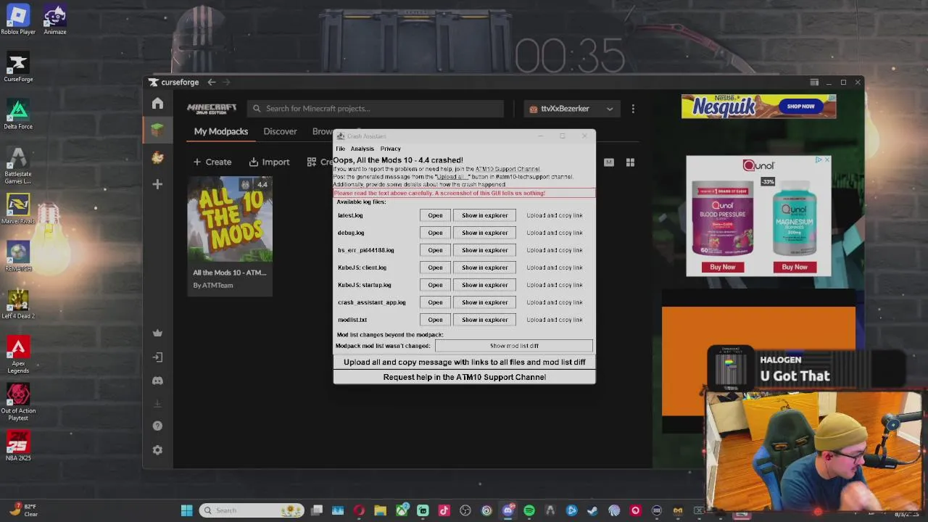
Task: Upload and copy link for latest.log
Action: point(554,215)
